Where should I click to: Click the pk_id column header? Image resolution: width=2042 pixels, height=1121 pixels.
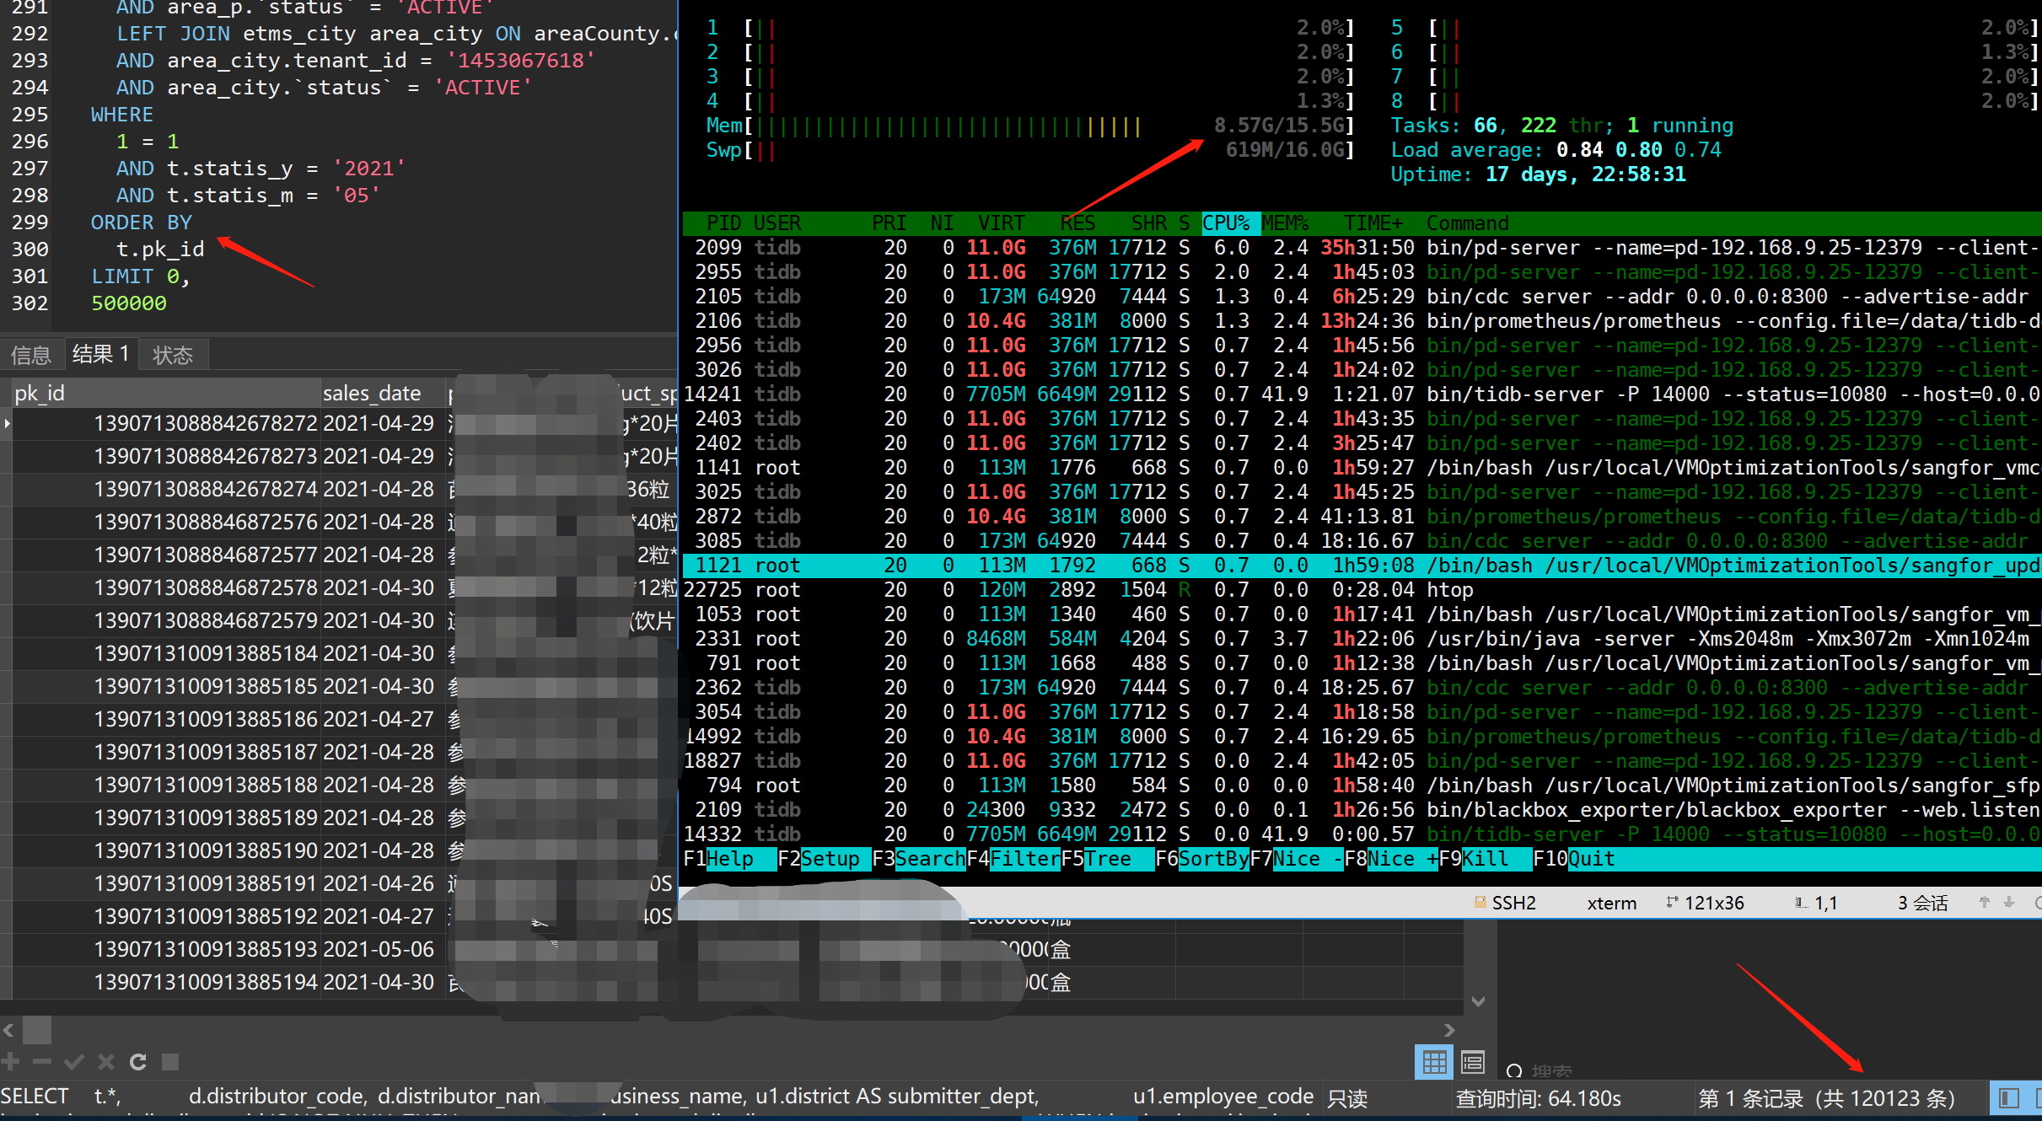click(x=40, y=394)
